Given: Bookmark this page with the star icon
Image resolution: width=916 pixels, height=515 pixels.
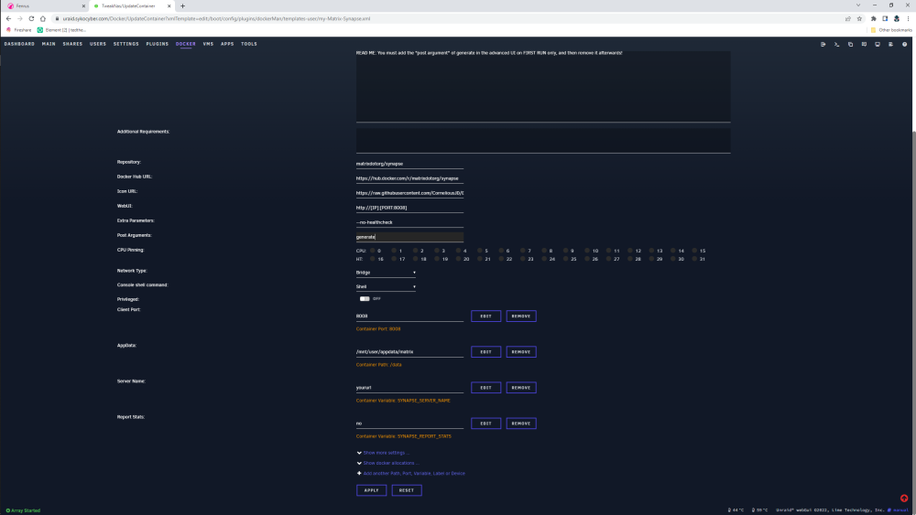Looking at the screenshot, I should (859, 18).
